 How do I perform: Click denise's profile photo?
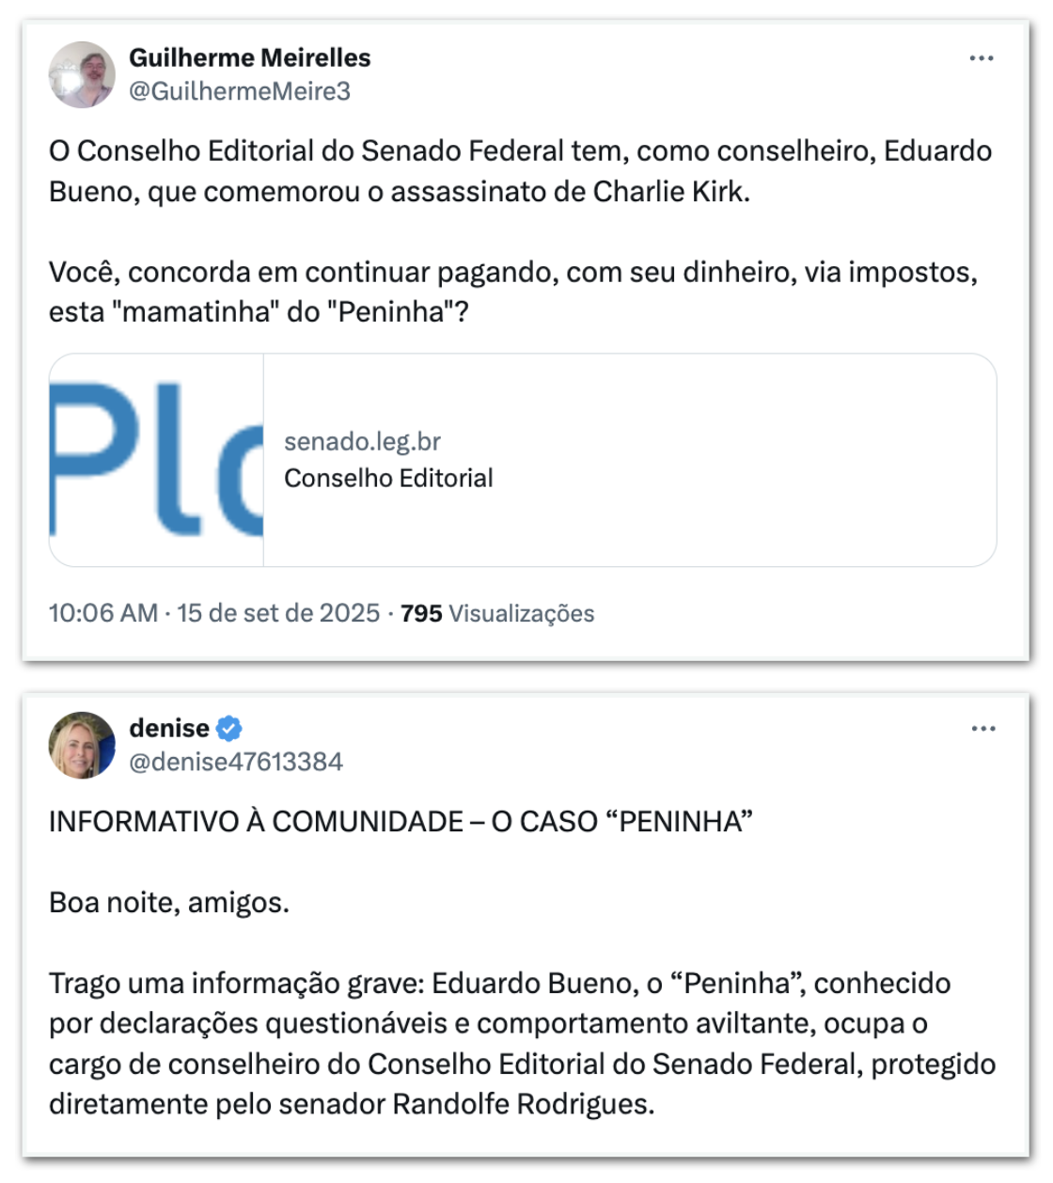(x=82, y=745)
